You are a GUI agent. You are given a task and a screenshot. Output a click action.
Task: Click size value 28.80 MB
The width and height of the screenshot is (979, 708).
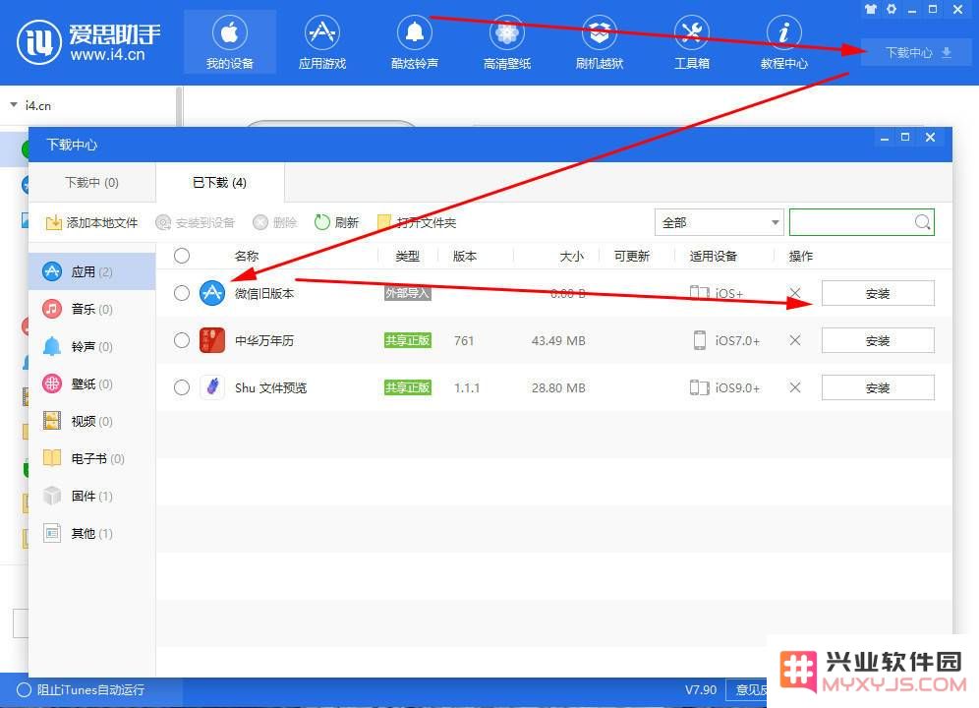coord(558,388)
